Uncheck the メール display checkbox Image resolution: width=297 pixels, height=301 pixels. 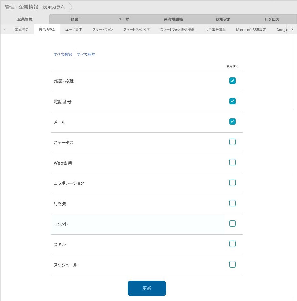[x=232, y=121]
